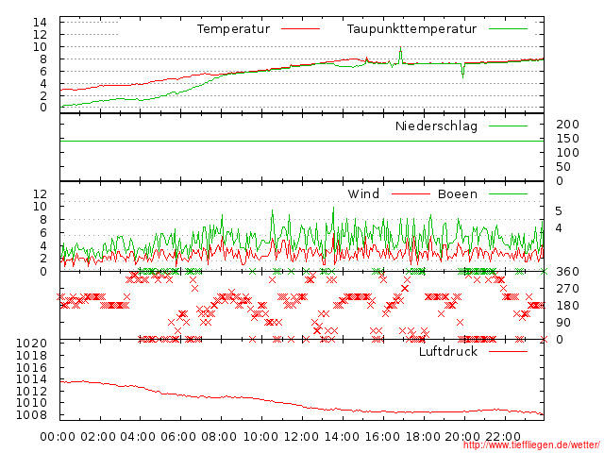Click the 04:00 time axis label

point(138,437)
